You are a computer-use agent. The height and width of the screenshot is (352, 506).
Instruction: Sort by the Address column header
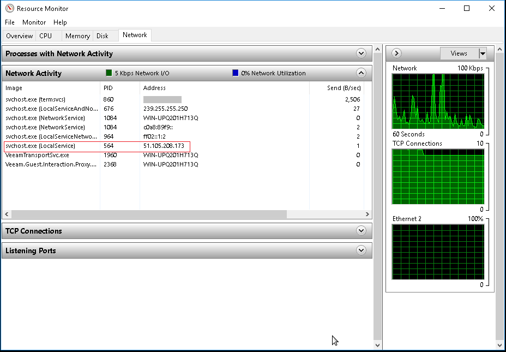pos(225,88)
